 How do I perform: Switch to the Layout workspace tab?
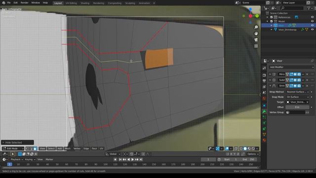tap(58, 3)
